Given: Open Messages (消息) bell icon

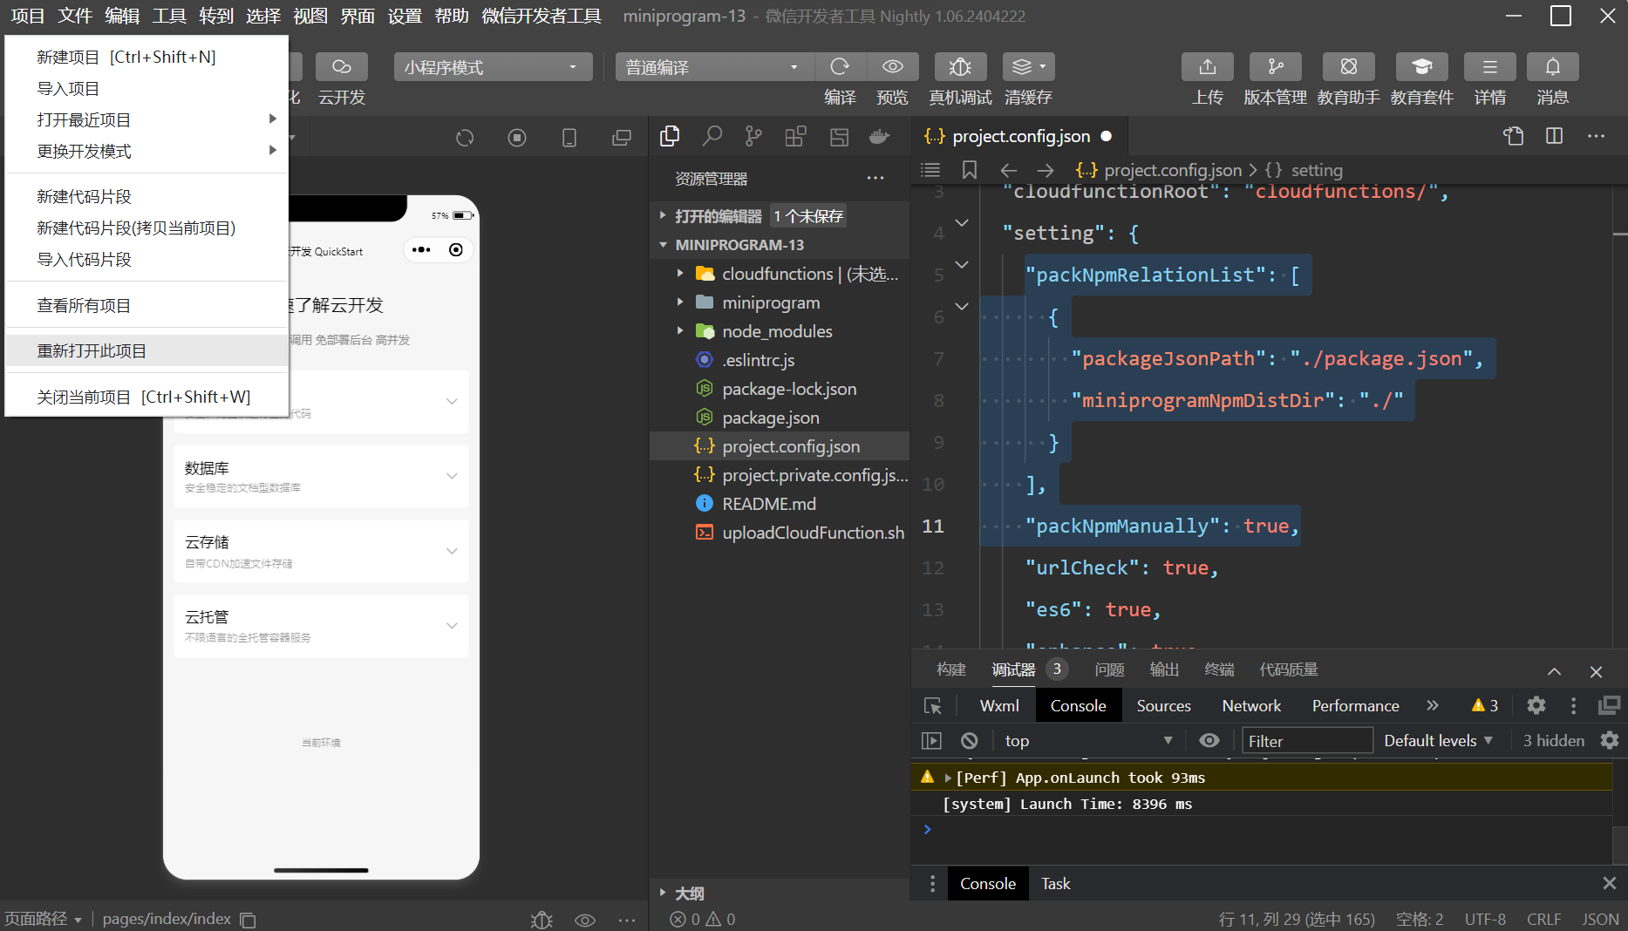Looking at the screenshot, I should point(1553,67).
